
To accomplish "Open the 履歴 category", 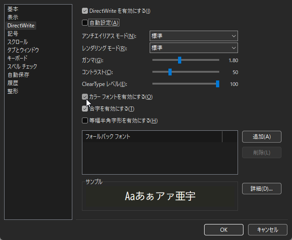I will 13,83.
